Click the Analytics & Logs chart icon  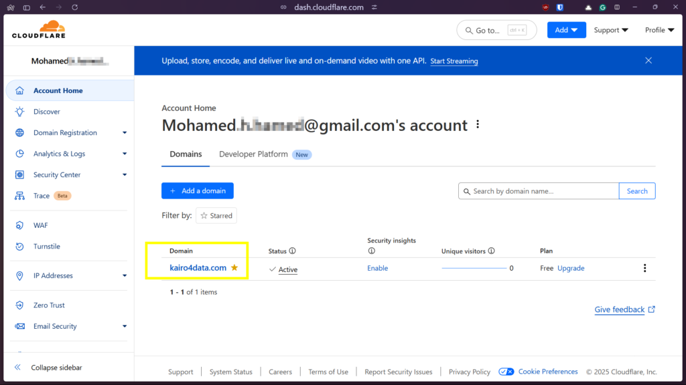click(x=19, y=154)
